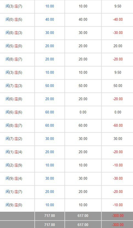The image size is (133, 228).
Task: Click the 30.00 win amount in last column
Action: tap(118, 139)
